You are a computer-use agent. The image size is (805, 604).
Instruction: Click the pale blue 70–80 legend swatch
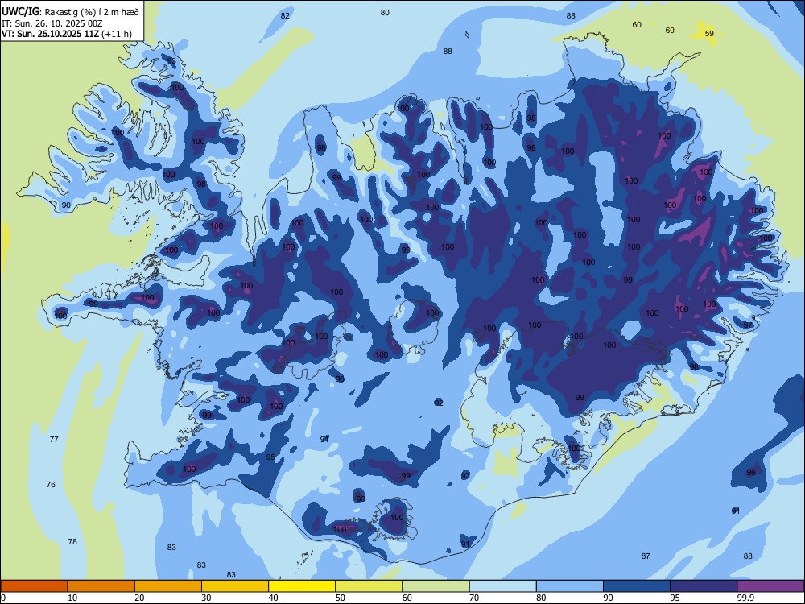tap(502, 586)
